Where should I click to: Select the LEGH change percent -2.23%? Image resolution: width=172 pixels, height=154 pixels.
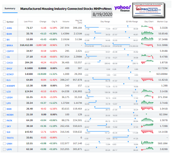tap(53, 97)
